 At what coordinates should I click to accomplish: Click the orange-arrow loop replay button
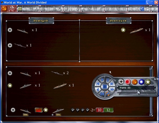click(108, 94)
